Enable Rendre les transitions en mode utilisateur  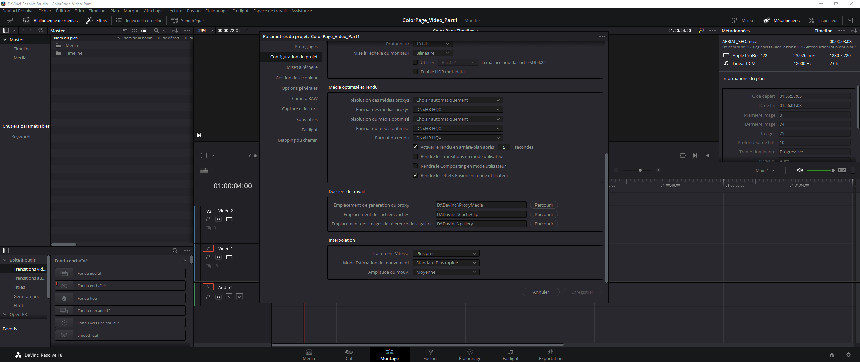tap(415, 156)
